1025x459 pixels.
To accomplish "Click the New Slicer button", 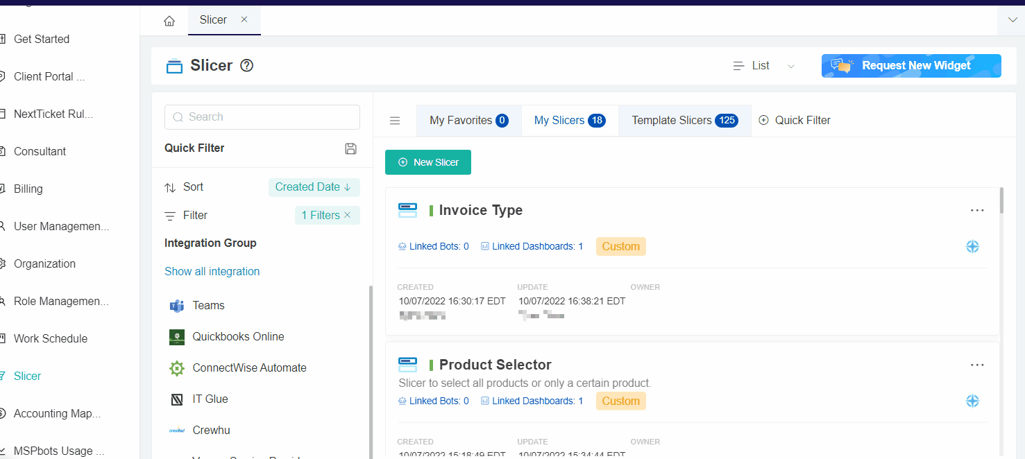I will (x=428, y=162).
